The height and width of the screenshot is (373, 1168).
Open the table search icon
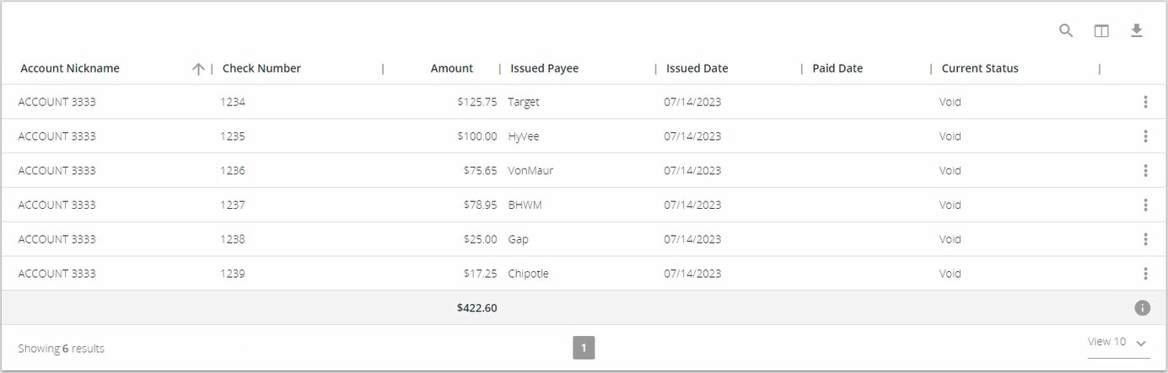coord(1066,31)
